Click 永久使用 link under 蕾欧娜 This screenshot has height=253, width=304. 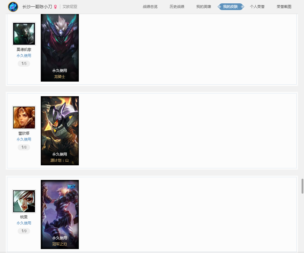(x=24, y=139)
